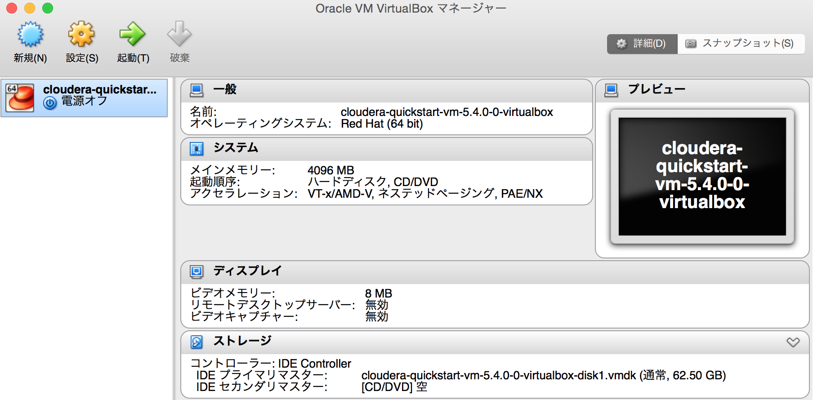813x400 pixels.
Task: Minimize window with yellow button
Action: click(x=30, y=8)
